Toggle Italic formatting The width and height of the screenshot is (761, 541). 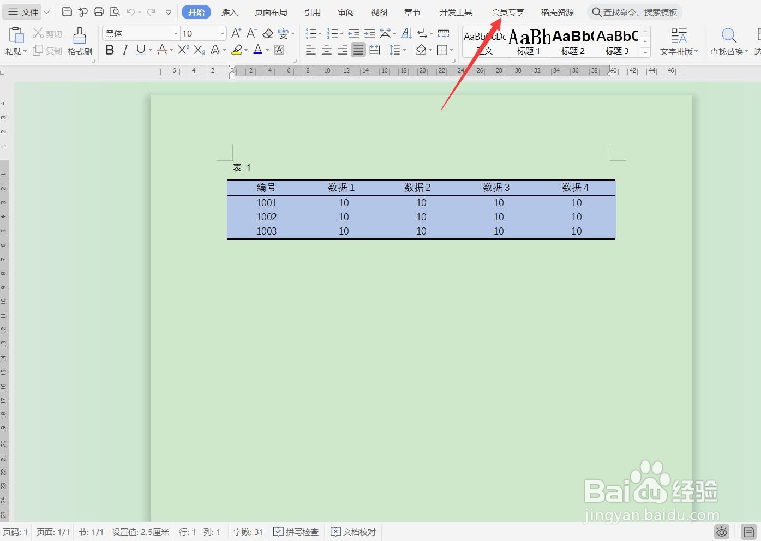pyautogui.click(x=125, y=50)
